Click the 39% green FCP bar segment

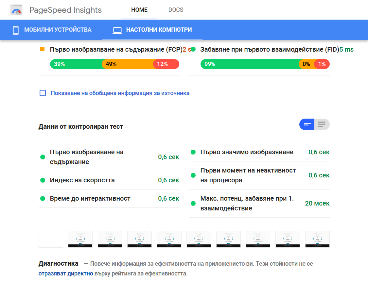pos(76,64)
